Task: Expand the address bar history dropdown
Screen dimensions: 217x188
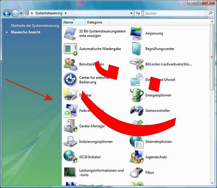Action: point(131,13)
